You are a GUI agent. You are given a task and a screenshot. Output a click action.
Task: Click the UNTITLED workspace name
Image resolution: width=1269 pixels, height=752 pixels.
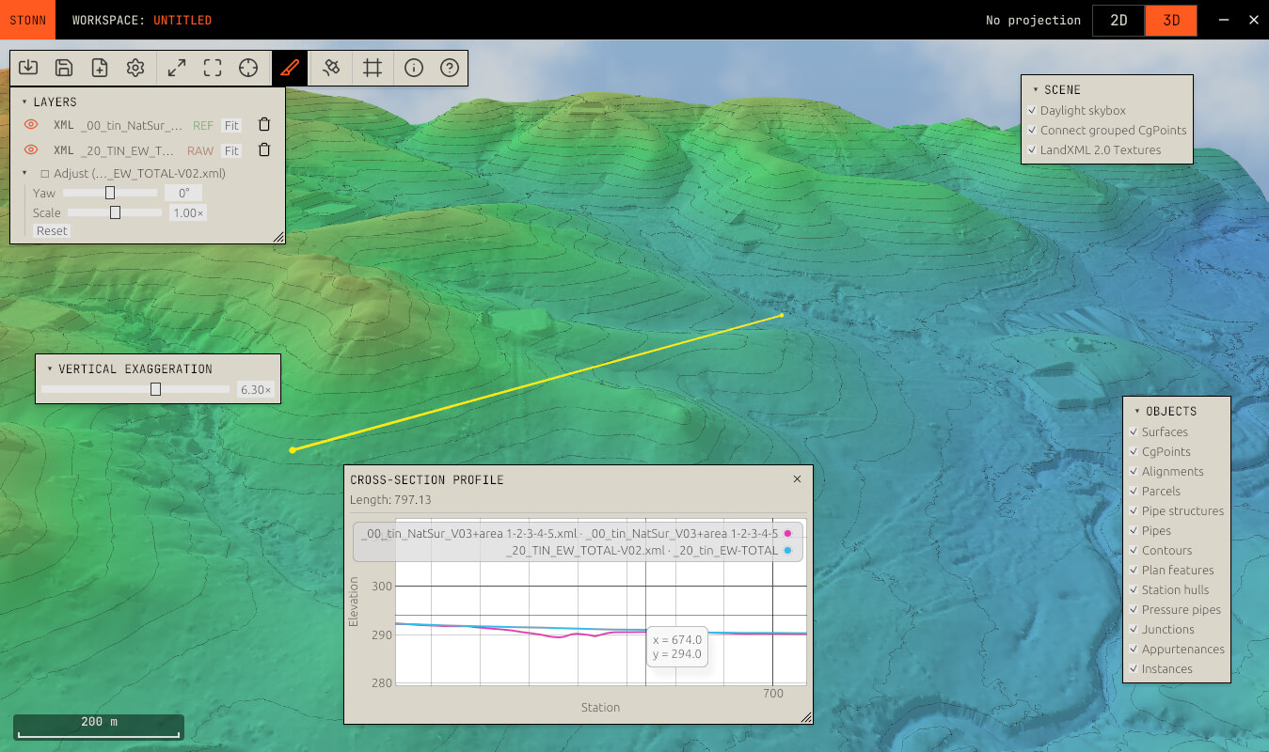[x=182, y=20]
